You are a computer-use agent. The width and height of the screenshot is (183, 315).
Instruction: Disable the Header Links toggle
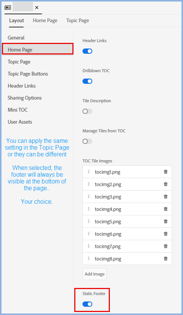pyautogui.click(x=87, y=51)
